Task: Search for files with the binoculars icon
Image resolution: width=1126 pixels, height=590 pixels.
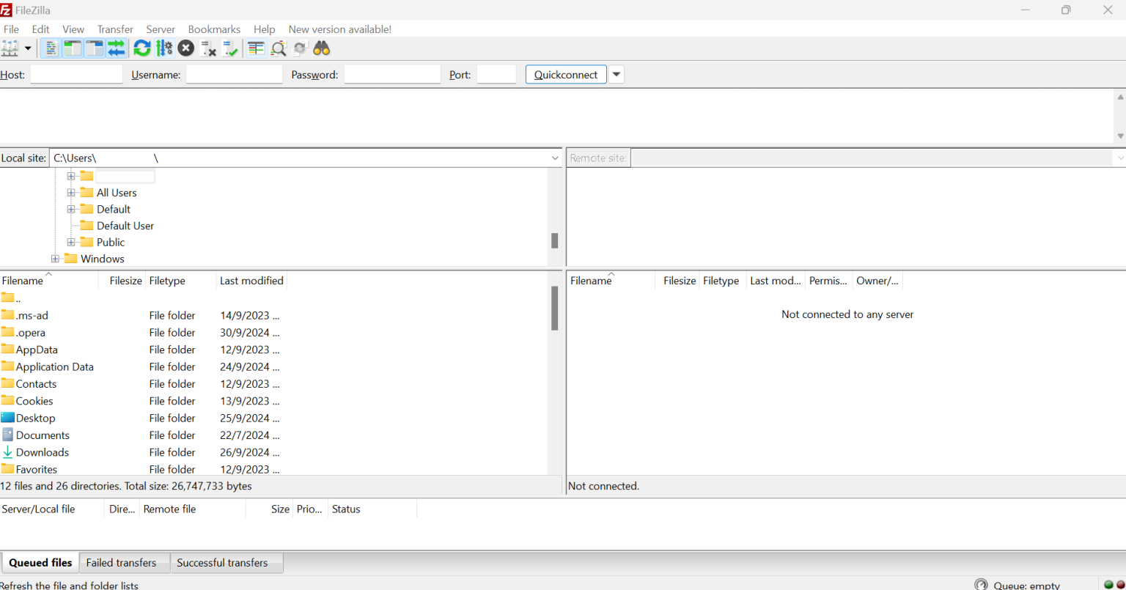Action: tap(321, 48)
